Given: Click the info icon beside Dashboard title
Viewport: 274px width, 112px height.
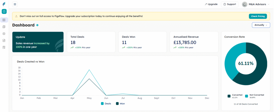Looking at the screenshot, I should (37, 25).
